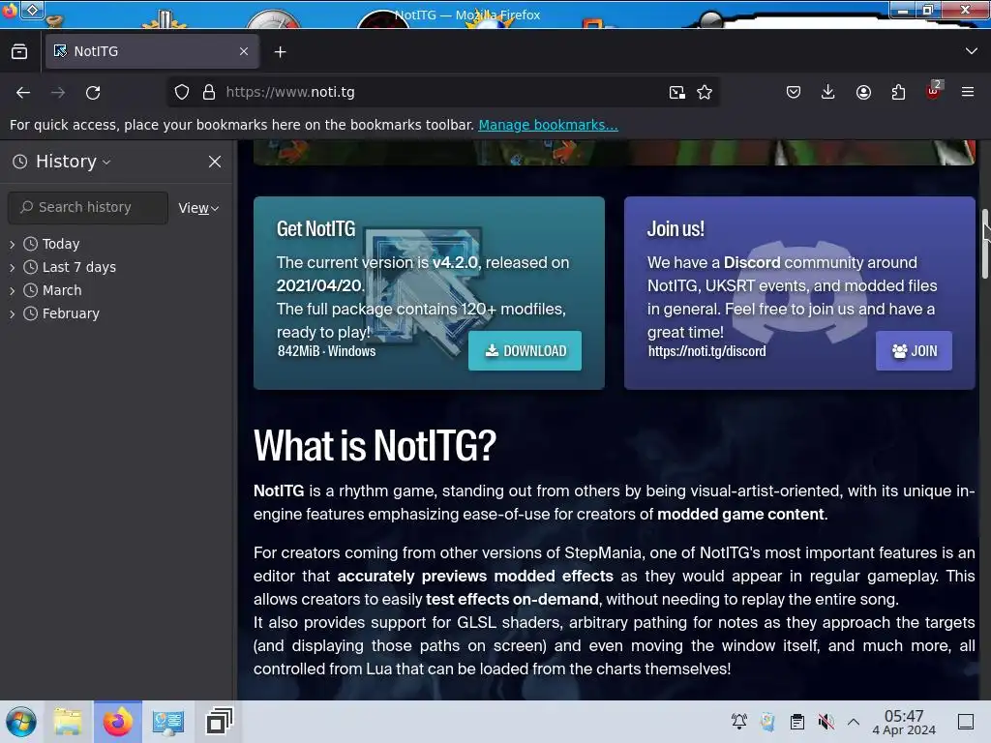This screenshot has height=743, width=991.
Task: Expand hidden tray icons arrow
Action: point(854,722)
